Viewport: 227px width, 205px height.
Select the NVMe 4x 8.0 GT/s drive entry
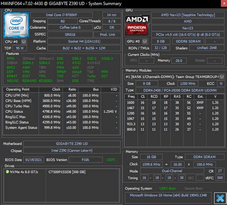24,172
